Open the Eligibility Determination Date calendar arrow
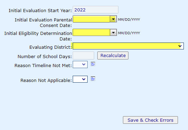 [113, 32]
